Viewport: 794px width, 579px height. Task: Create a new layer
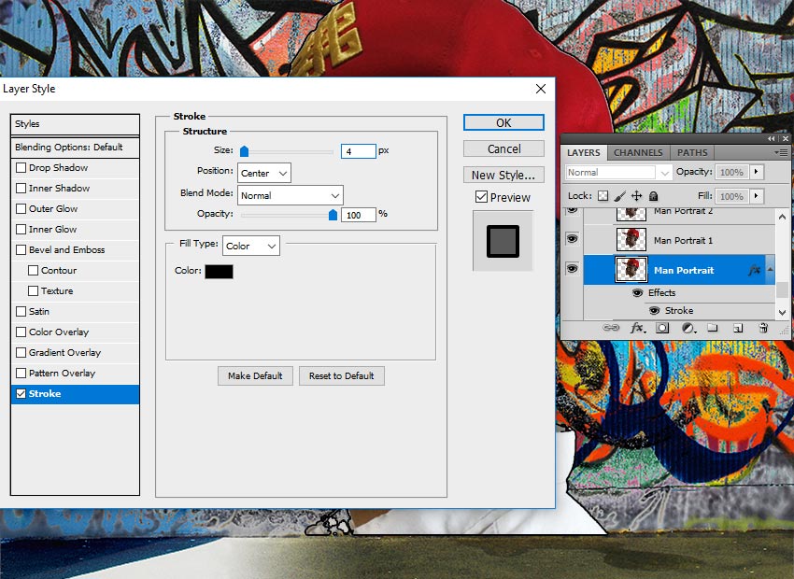[737, 328]
